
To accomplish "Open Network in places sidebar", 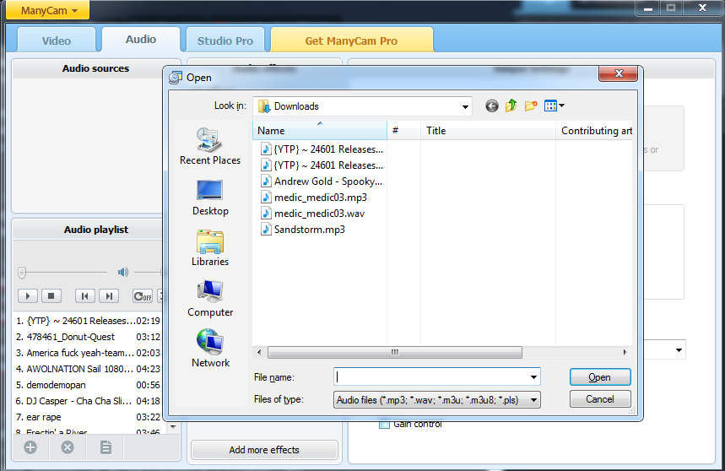I will 210,349.
